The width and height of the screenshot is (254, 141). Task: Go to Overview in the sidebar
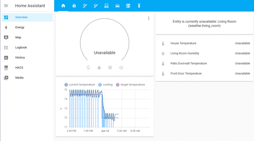point(27,17)
